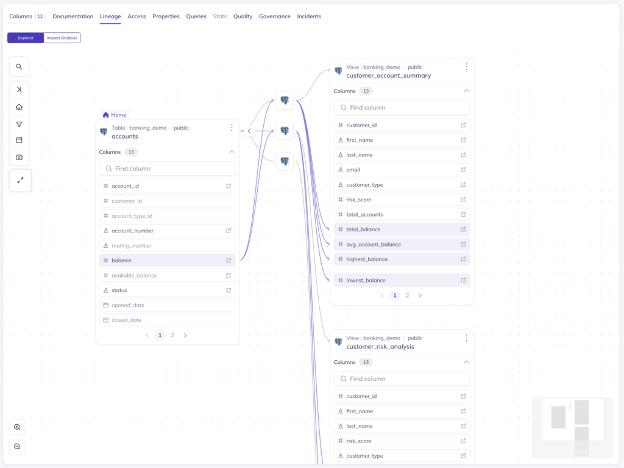The height and width of the screenshot is (468, 624).
Task: Open the kebab menu on accounts table
Action: tap(232, 128)
